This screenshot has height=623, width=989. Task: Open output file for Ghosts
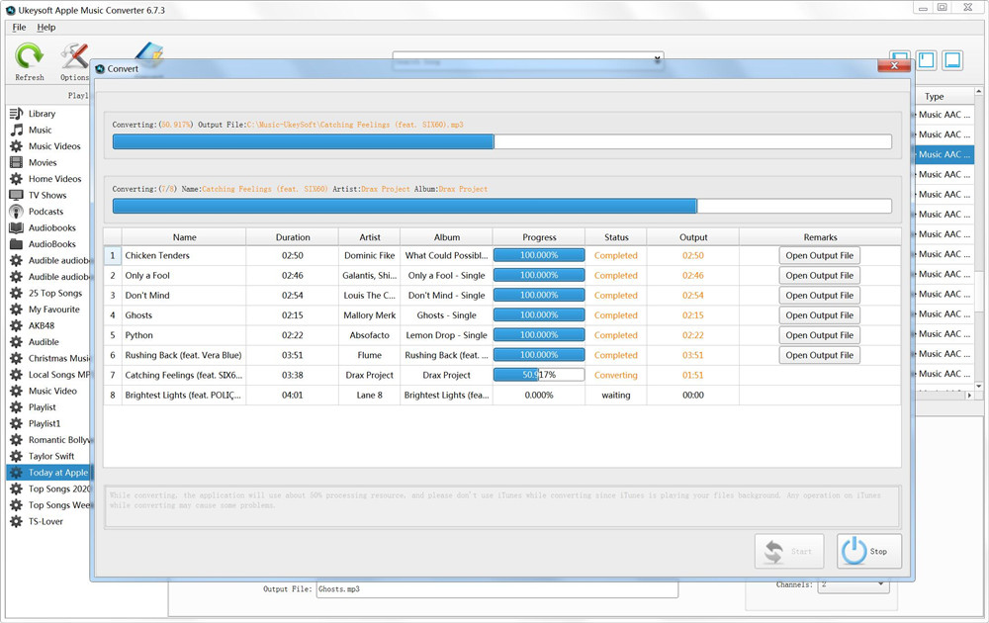tap(819, 315)
